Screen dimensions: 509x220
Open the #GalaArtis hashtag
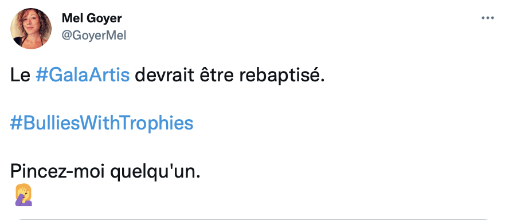83,75
